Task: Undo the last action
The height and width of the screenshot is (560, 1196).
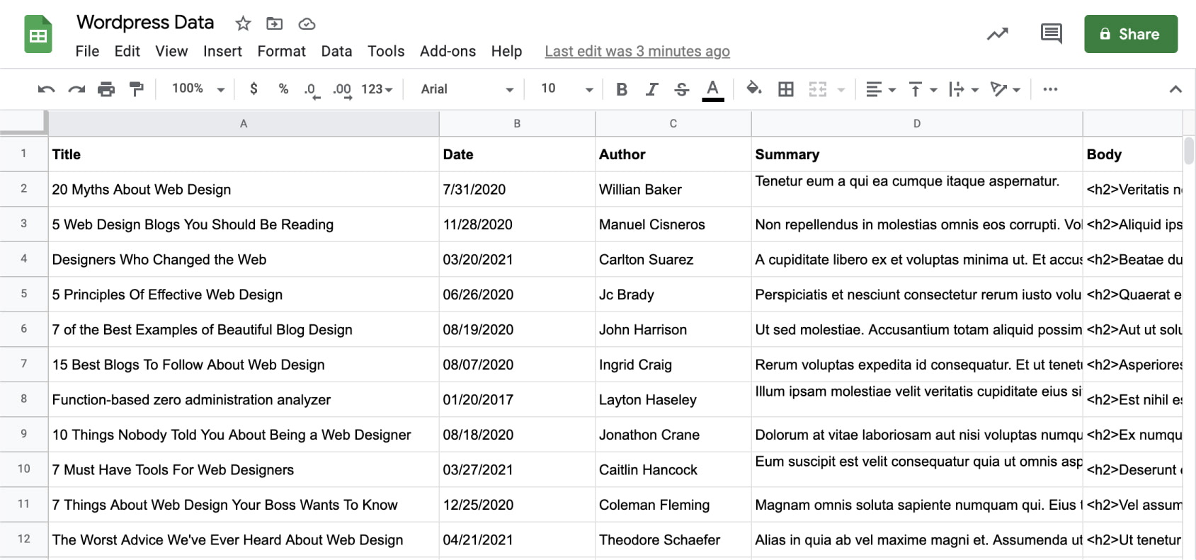Action: coord(46,89)
